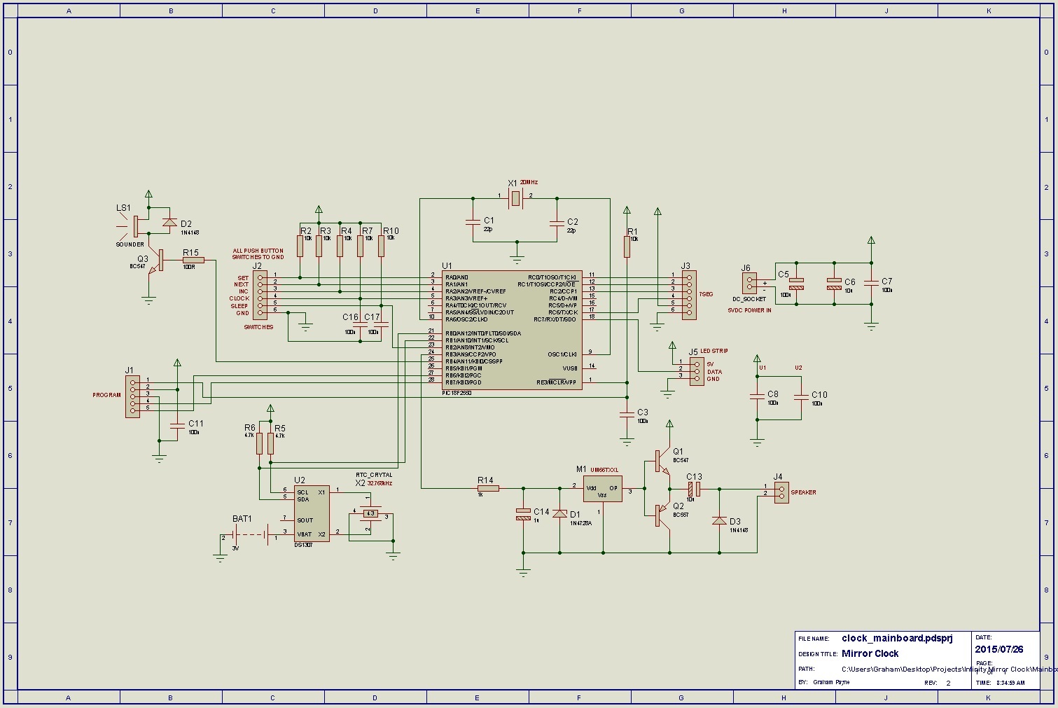This screenshot has width=1058, height=708.
Task: Click the project path text in title block
Action: tap(949, 669)
